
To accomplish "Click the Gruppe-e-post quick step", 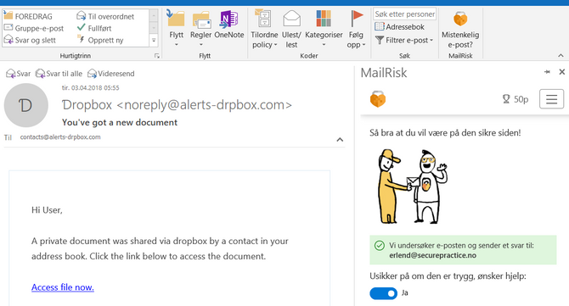I will (34, 28).
